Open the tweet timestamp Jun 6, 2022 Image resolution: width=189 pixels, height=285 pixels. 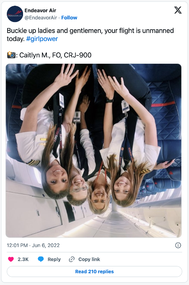46,246
